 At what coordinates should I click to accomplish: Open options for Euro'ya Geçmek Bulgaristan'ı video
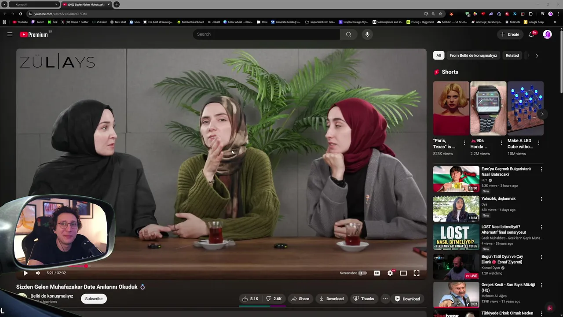[x=541, y=169]
